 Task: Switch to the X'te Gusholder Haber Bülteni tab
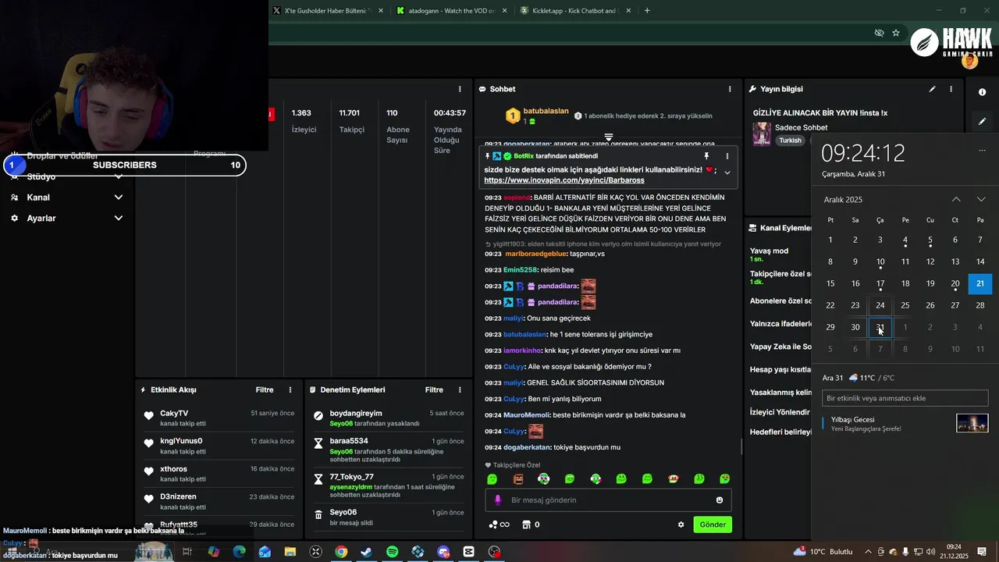click(326, 11)
